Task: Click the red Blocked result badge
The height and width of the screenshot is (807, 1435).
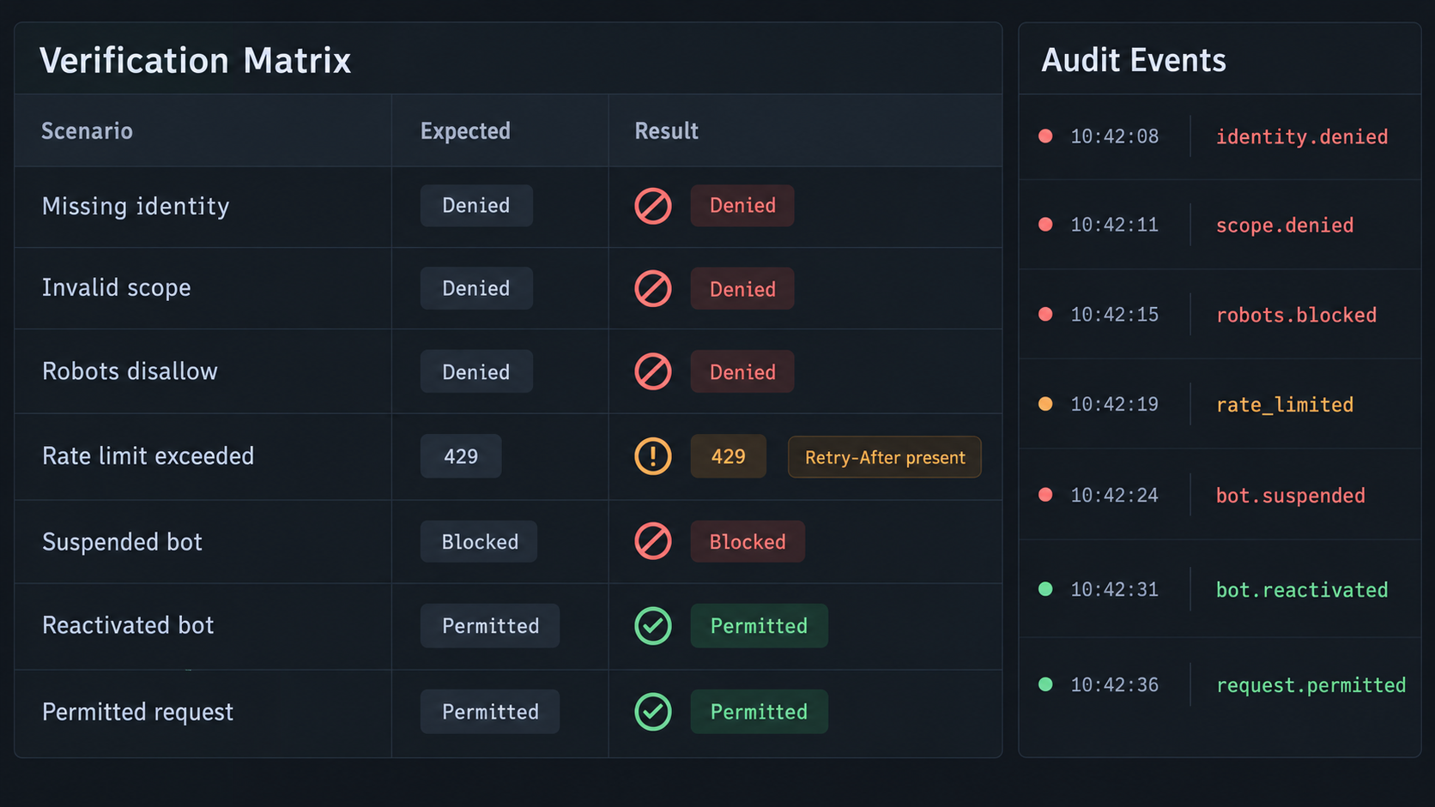Action: pos(748,542)
